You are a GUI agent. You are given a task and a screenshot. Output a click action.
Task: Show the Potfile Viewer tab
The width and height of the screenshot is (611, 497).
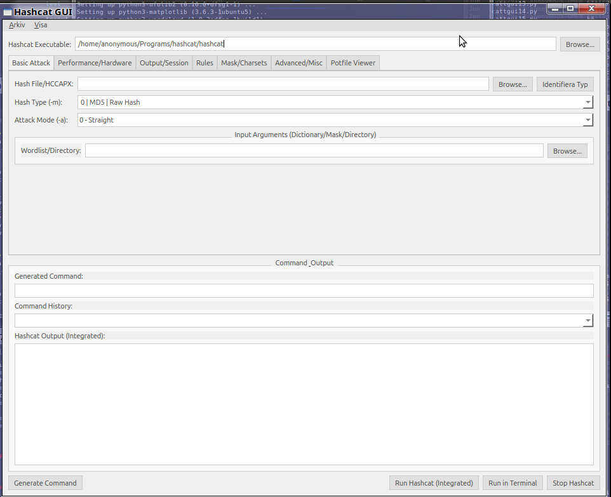[353, 63]
